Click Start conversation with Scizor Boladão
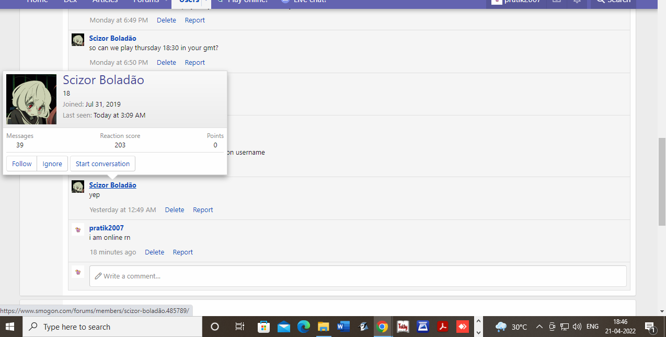Screen dimensions: 666x337 pos(102,164)
